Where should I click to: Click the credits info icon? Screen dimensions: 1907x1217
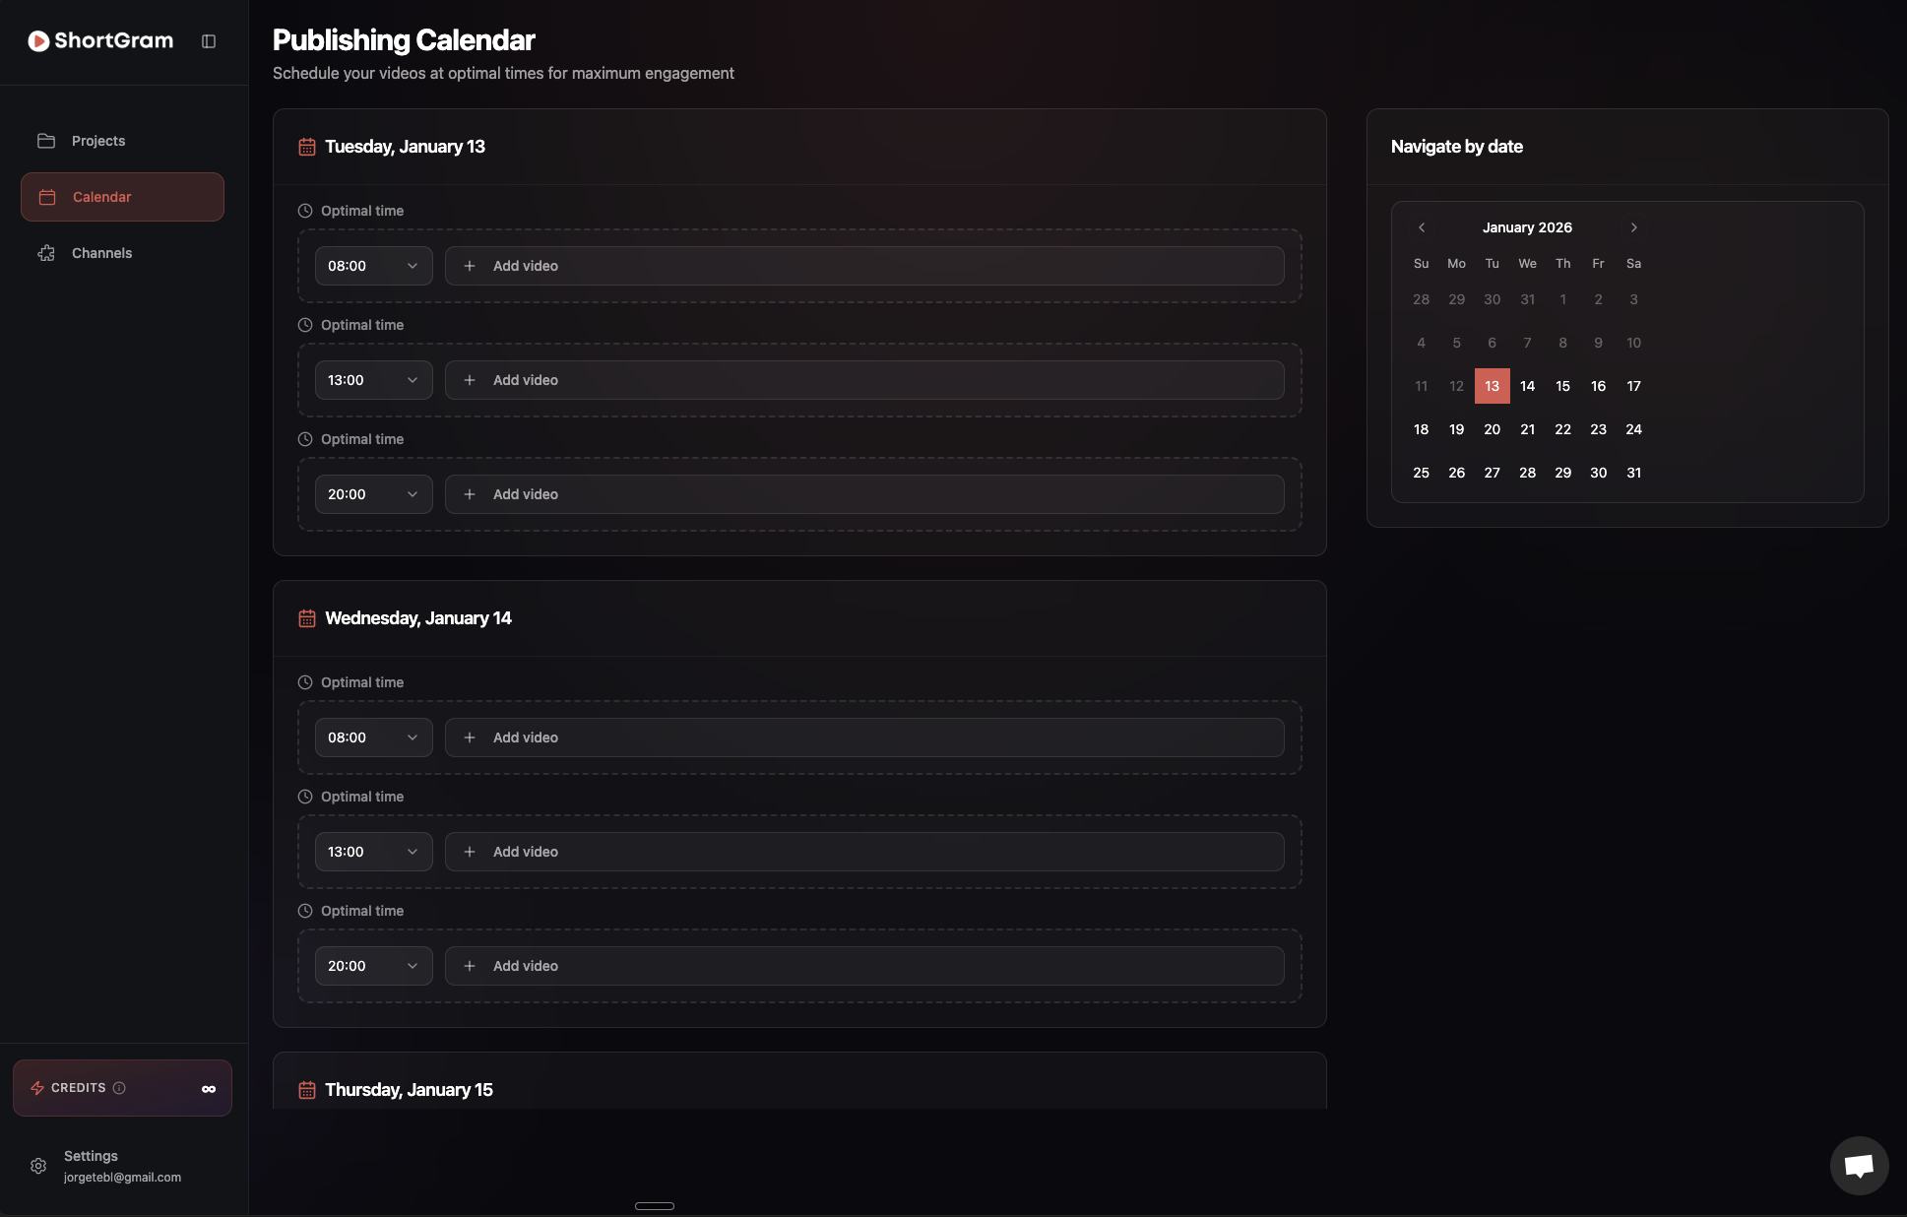click(119, 1088)
